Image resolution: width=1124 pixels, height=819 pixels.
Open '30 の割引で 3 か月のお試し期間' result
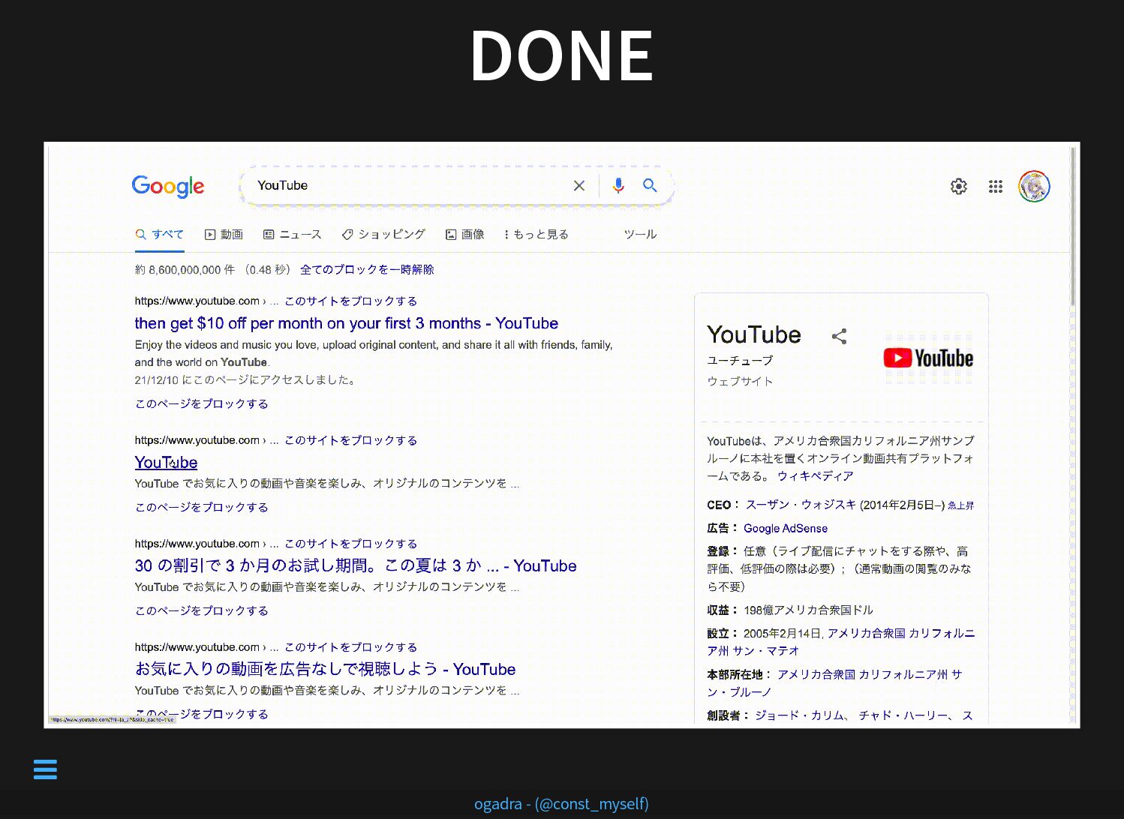[x=356, y=566]
